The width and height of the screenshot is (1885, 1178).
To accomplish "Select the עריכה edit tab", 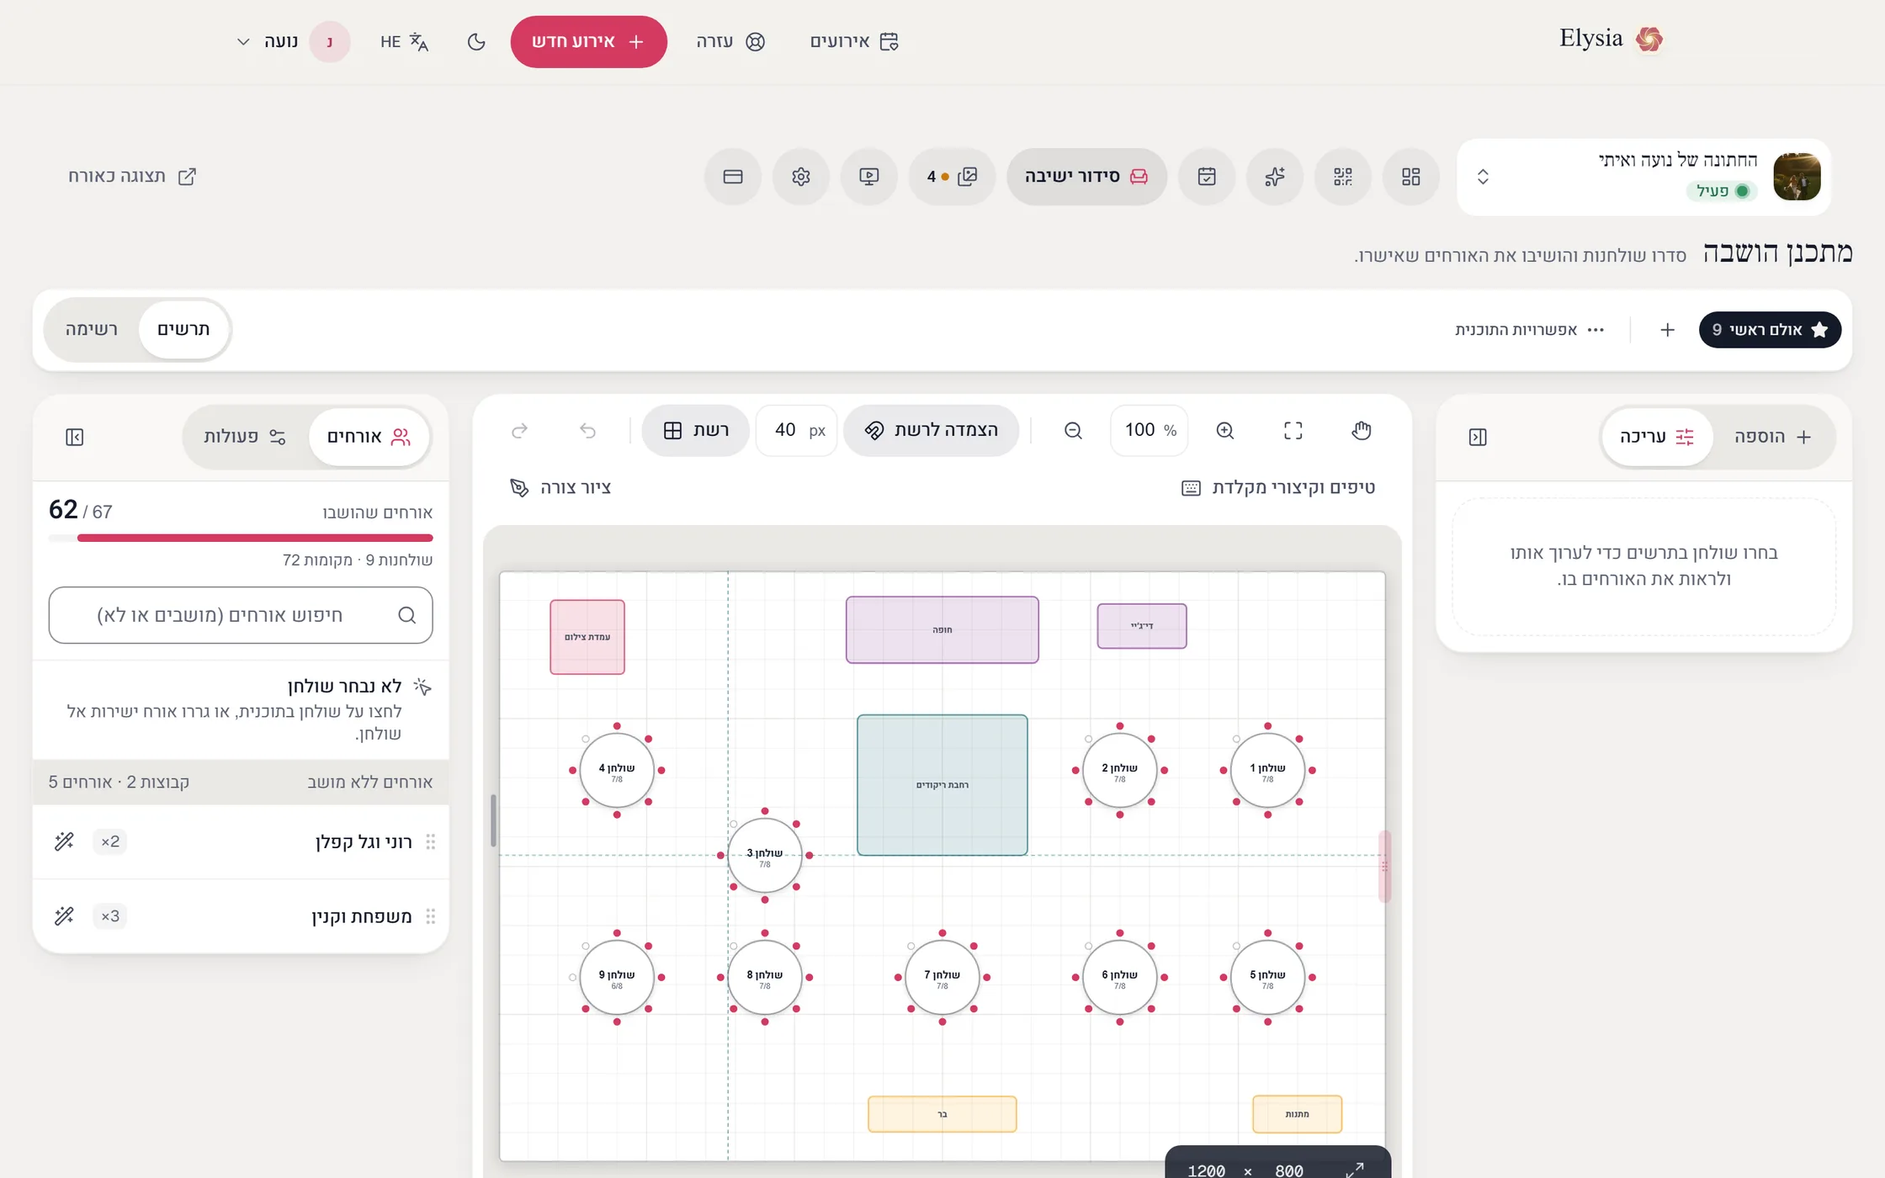I will click(1657, 437).
